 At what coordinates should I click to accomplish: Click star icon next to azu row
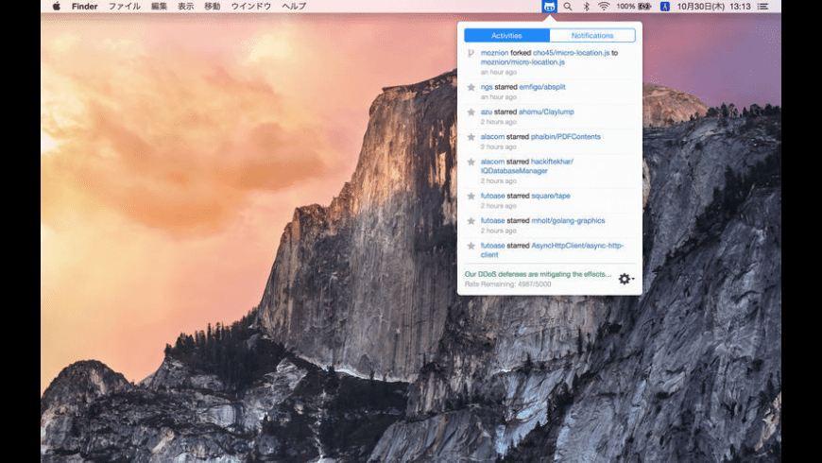pyautogui.click(x=471, y=112)
